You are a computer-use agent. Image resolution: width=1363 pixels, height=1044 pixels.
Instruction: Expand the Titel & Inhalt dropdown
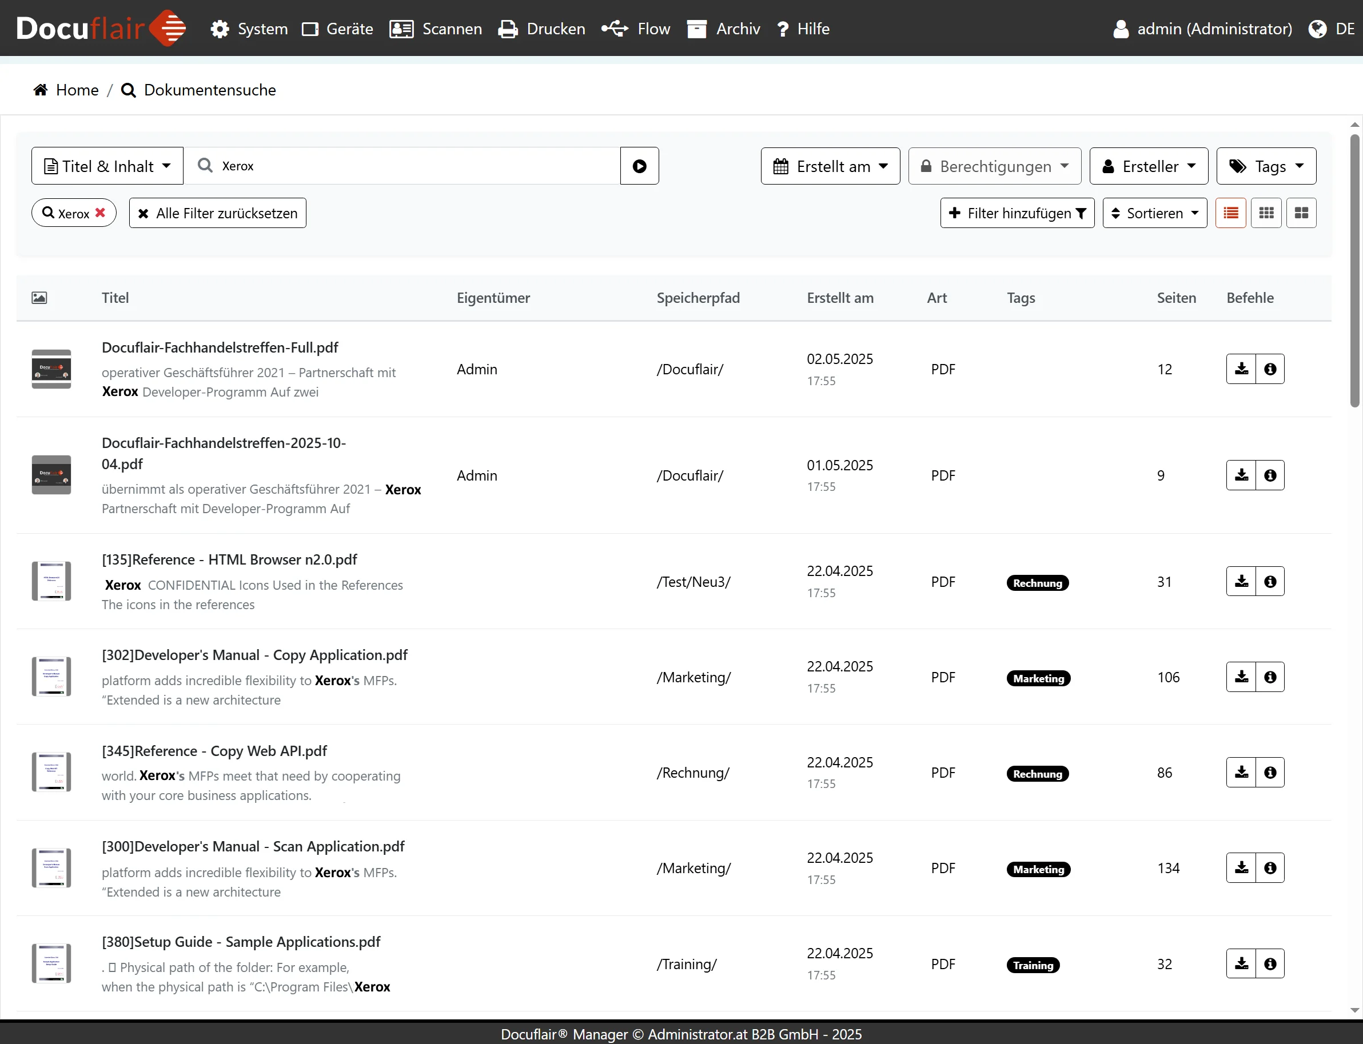tap(107, 166)
